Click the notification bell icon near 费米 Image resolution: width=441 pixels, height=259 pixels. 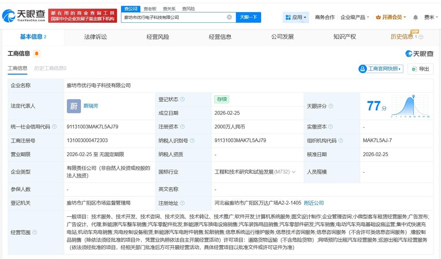pyautogui.click(x=415, y=17)
